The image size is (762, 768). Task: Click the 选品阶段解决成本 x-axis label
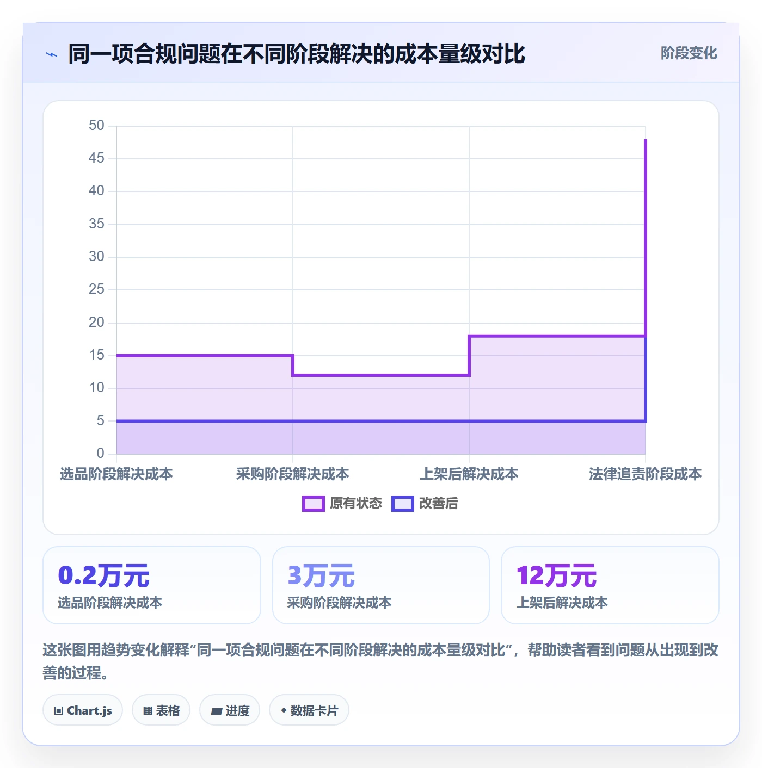[116, 474]
